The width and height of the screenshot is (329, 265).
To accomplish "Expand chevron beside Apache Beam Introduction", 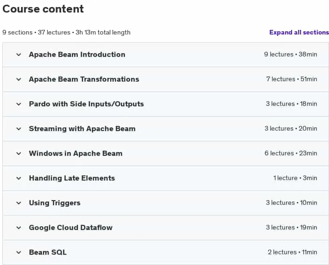I will [x=19, y=55].
